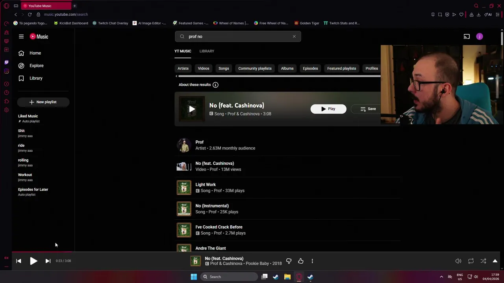Open the Prof artist result

tap(287, 145)
